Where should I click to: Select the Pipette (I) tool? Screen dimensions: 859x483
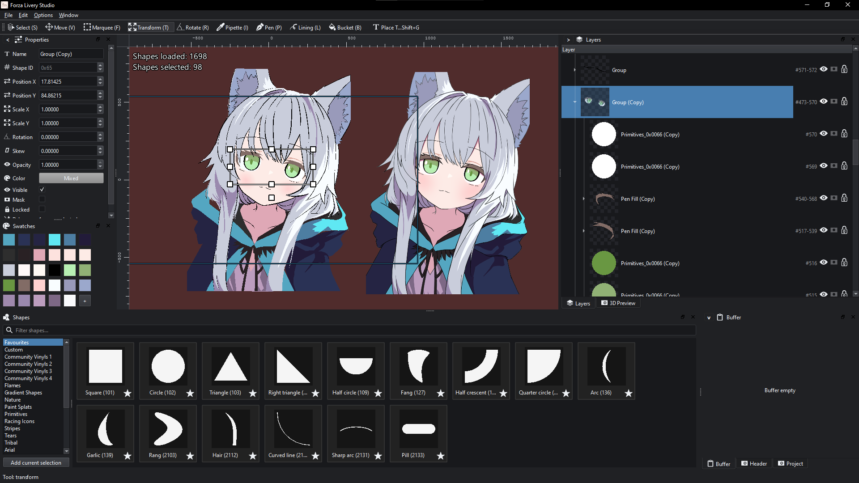(233, 27)
